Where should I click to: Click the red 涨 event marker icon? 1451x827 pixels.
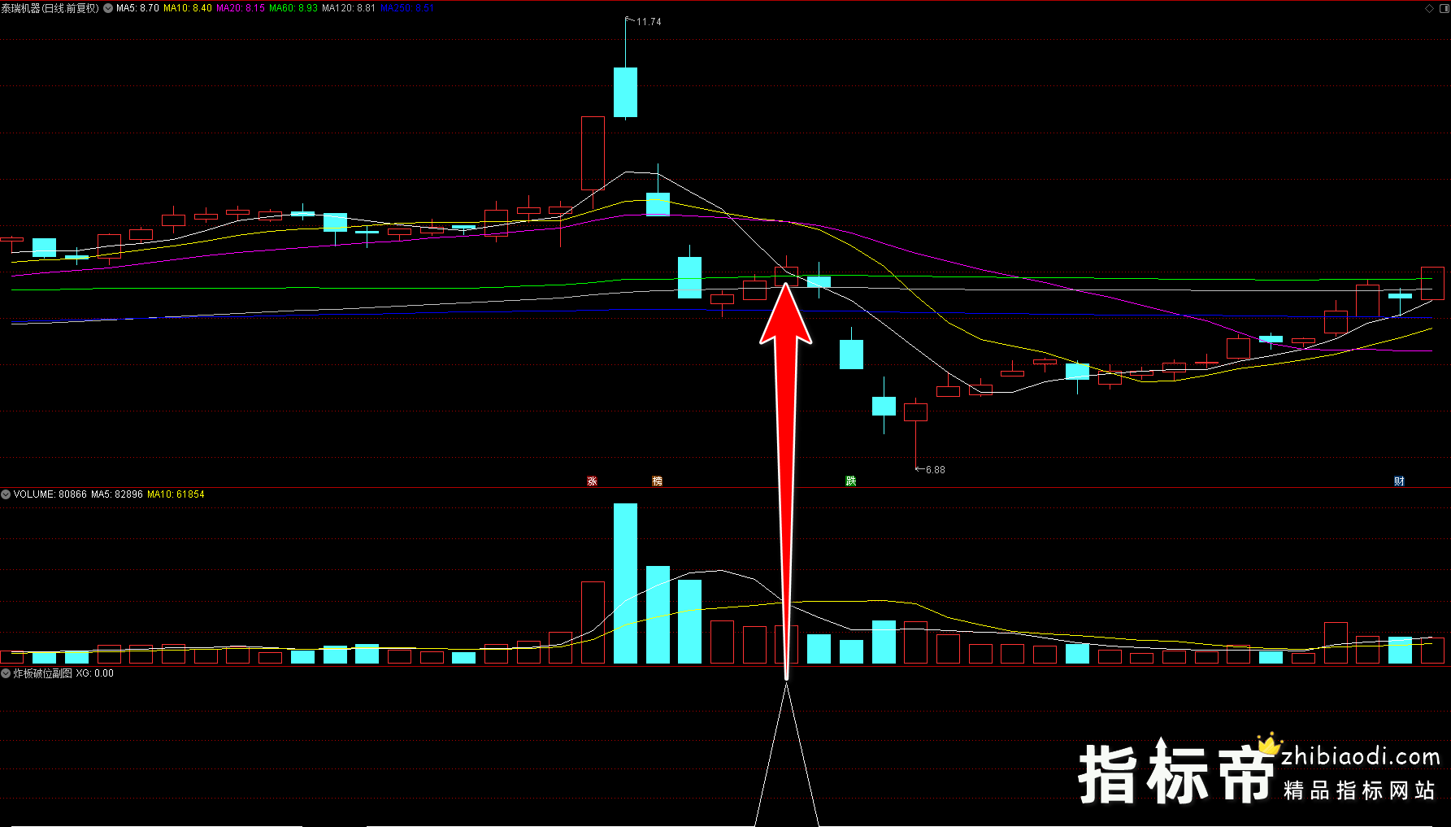pyautogui.click(x=592, y=481)
